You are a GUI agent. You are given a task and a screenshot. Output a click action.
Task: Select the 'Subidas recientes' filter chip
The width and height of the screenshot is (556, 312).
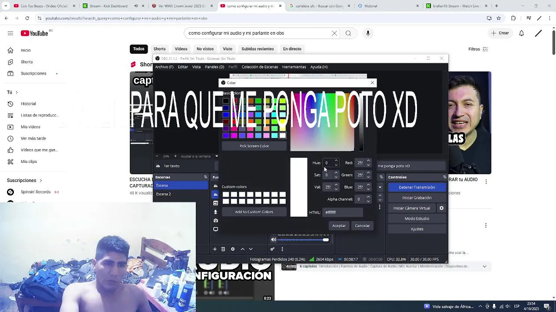click(258, 49)
